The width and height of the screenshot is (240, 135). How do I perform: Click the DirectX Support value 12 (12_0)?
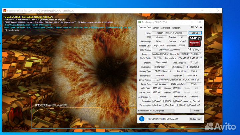(x=194, y=62)
